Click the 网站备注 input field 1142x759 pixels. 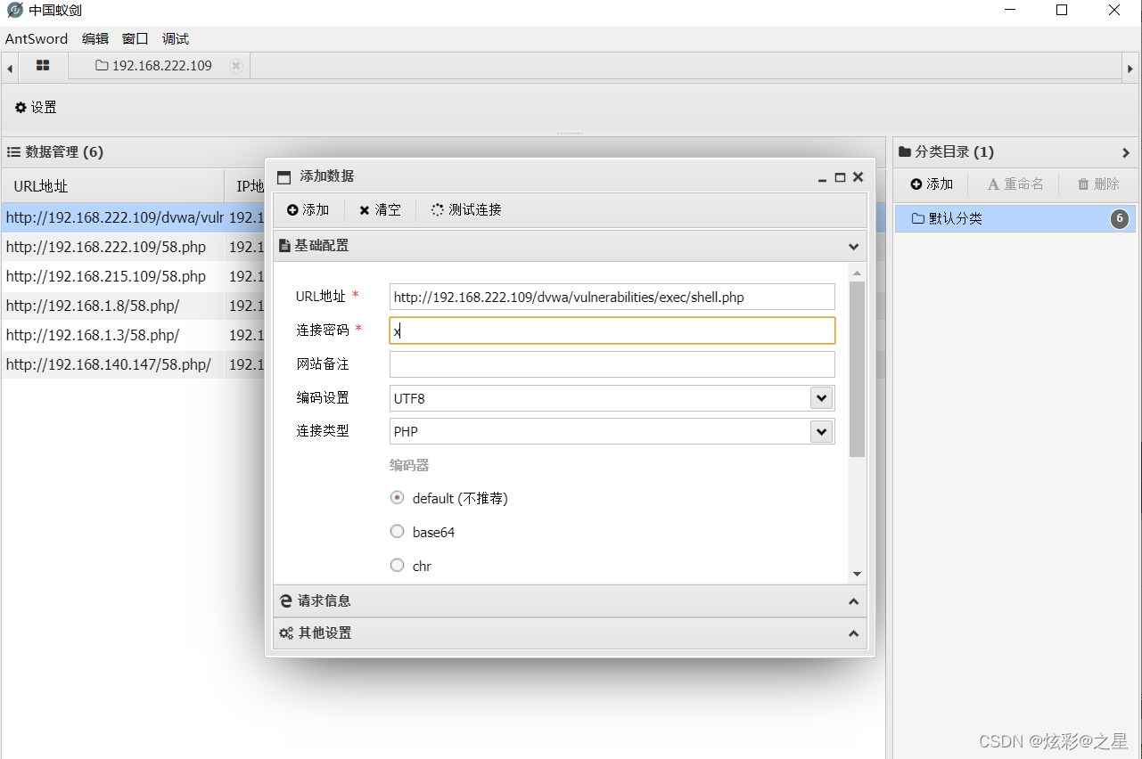tap(612, 364)
